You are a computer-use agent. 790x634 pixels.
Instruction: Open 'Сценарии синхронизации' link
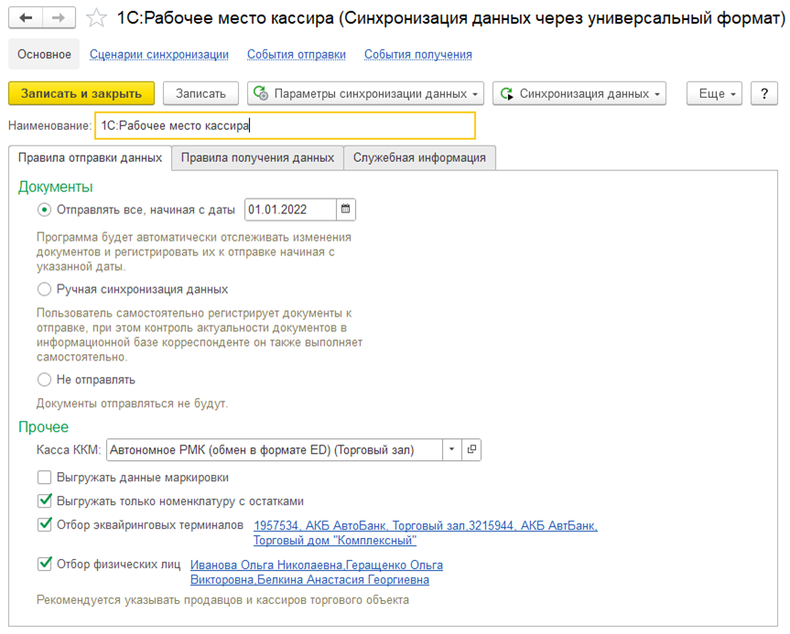[x=159, y=55]
